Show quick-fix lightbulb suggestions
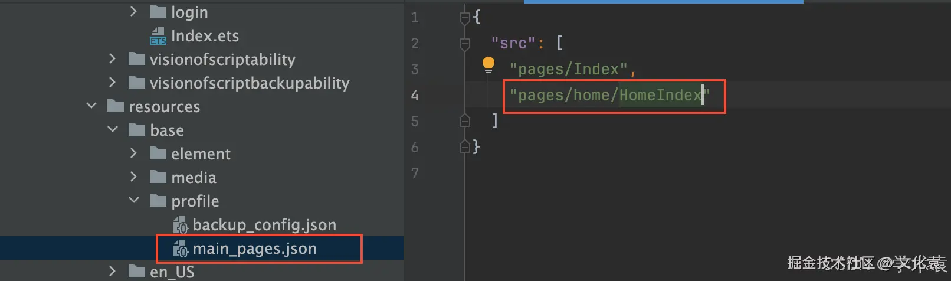 point(488,65)
